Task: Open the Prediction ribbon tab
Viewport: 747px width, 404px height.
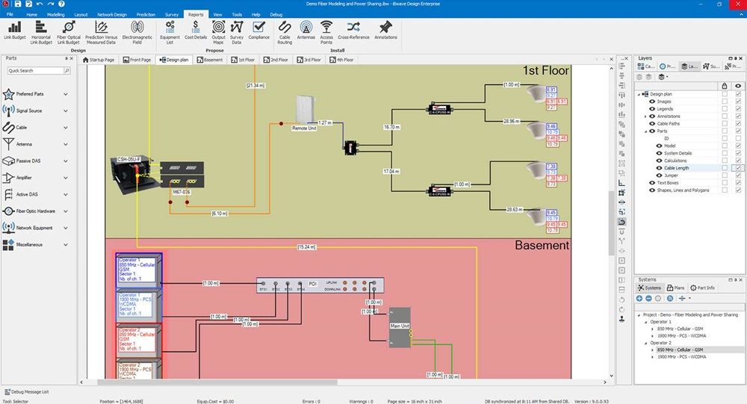Action: pyautogui.click(x=146, y=14)
